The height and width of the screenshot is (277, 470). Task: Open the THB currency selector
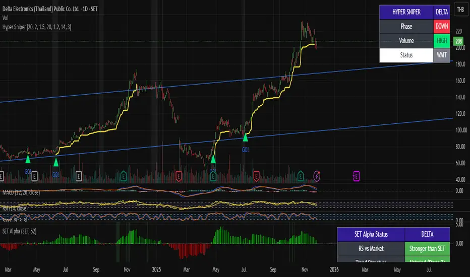[459, 10]
